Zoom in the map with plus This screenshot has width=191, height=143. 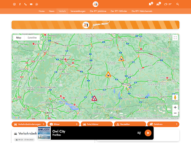[175, 107]
